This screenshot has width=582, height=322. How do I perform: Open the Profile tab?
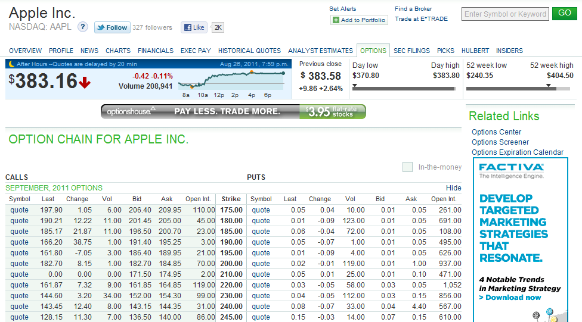(x=61, y=51)
